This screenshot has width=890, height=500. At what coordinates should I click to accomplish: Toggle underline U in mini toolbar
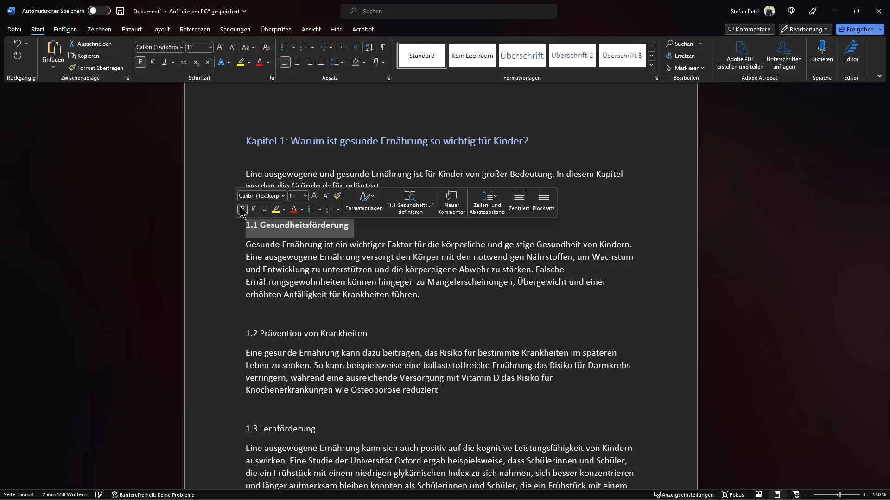coord(264,209)
